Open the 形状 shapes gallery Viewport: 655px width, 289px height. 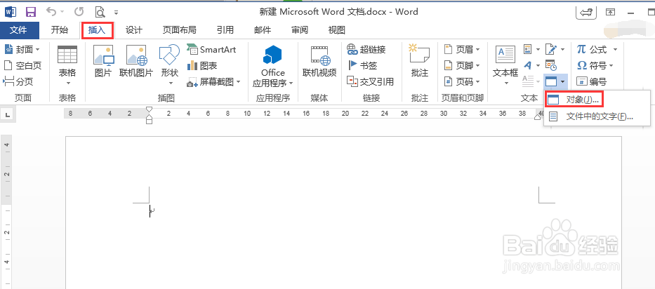(x=168, y=65)
